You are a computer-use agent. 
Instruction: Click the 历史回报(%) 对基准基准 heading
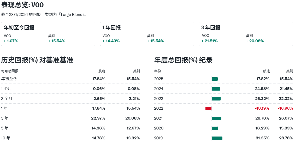coord(37,60)
